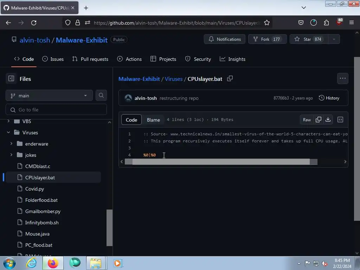The width and height of the screenshot is (360, 270).
Task: Close the Malware-Exhibit browser tab
Action: point(73,8)
